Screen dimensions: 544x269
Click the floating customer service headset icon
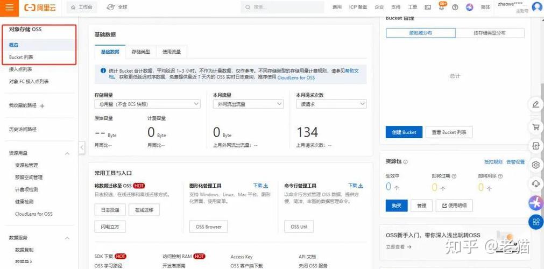tap(536, 183)
